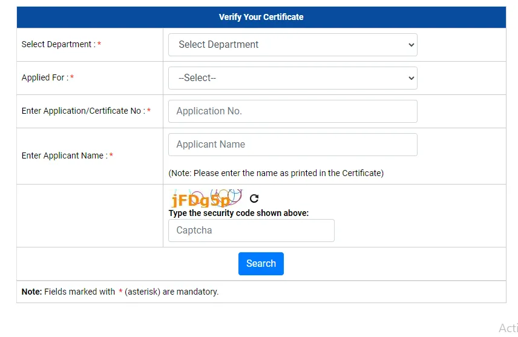
Task: Click into the Applicant Name field
Action: pyautogui.click(x=293, y=145)
